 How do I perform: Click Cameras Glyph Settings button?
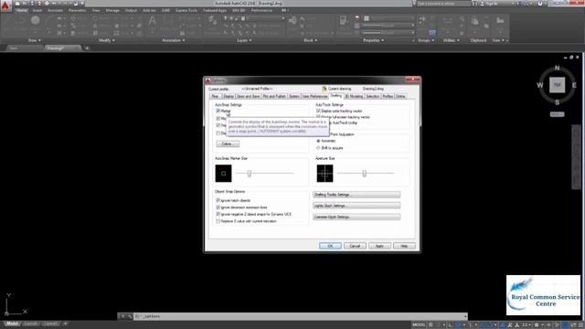pyautogui.click(x=356, y=218)
